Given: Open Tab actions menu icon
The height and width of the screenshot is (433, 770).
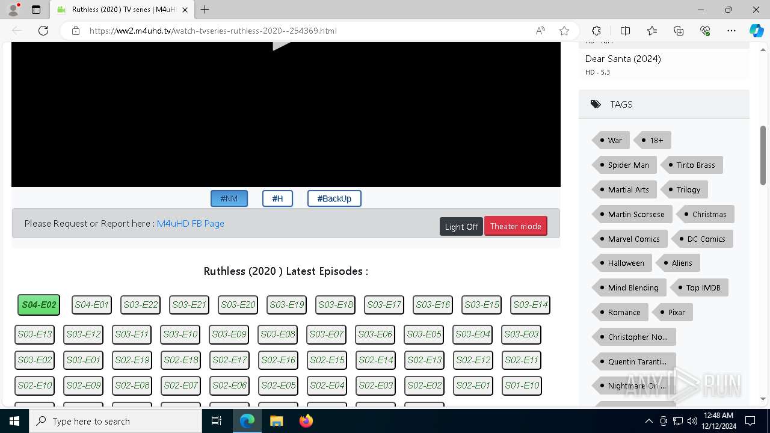Looking at the screenshot, I should (x=36, y=10).
